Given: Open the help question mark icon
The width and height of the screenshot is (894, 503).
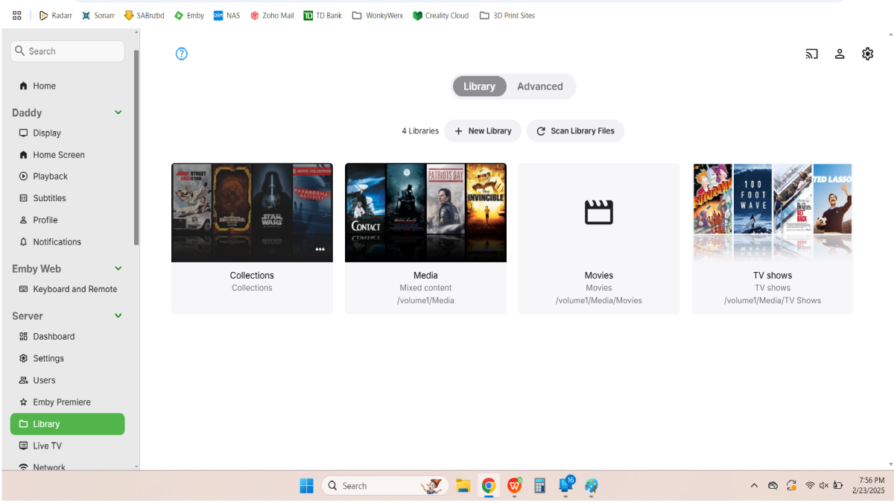Looking at the screenshot, I should pos(181,54).
